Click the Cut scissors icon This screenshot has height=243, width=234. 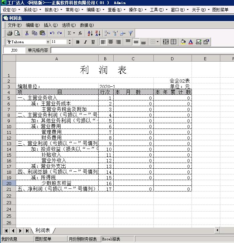27,33
